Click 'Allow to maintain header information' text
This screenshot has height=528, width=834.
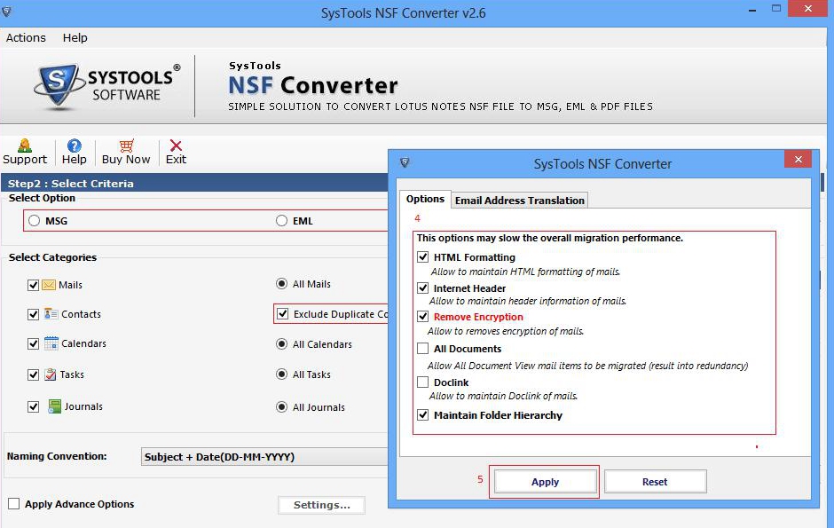coord(528,301)
